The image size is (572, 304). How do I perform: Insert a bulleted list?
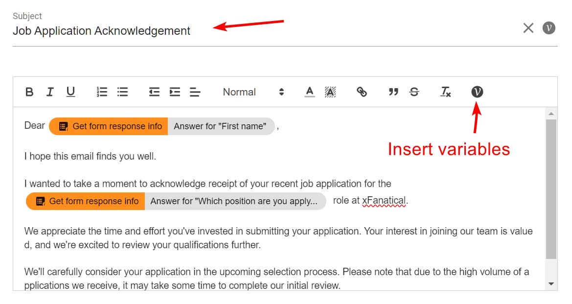[122, 92]
